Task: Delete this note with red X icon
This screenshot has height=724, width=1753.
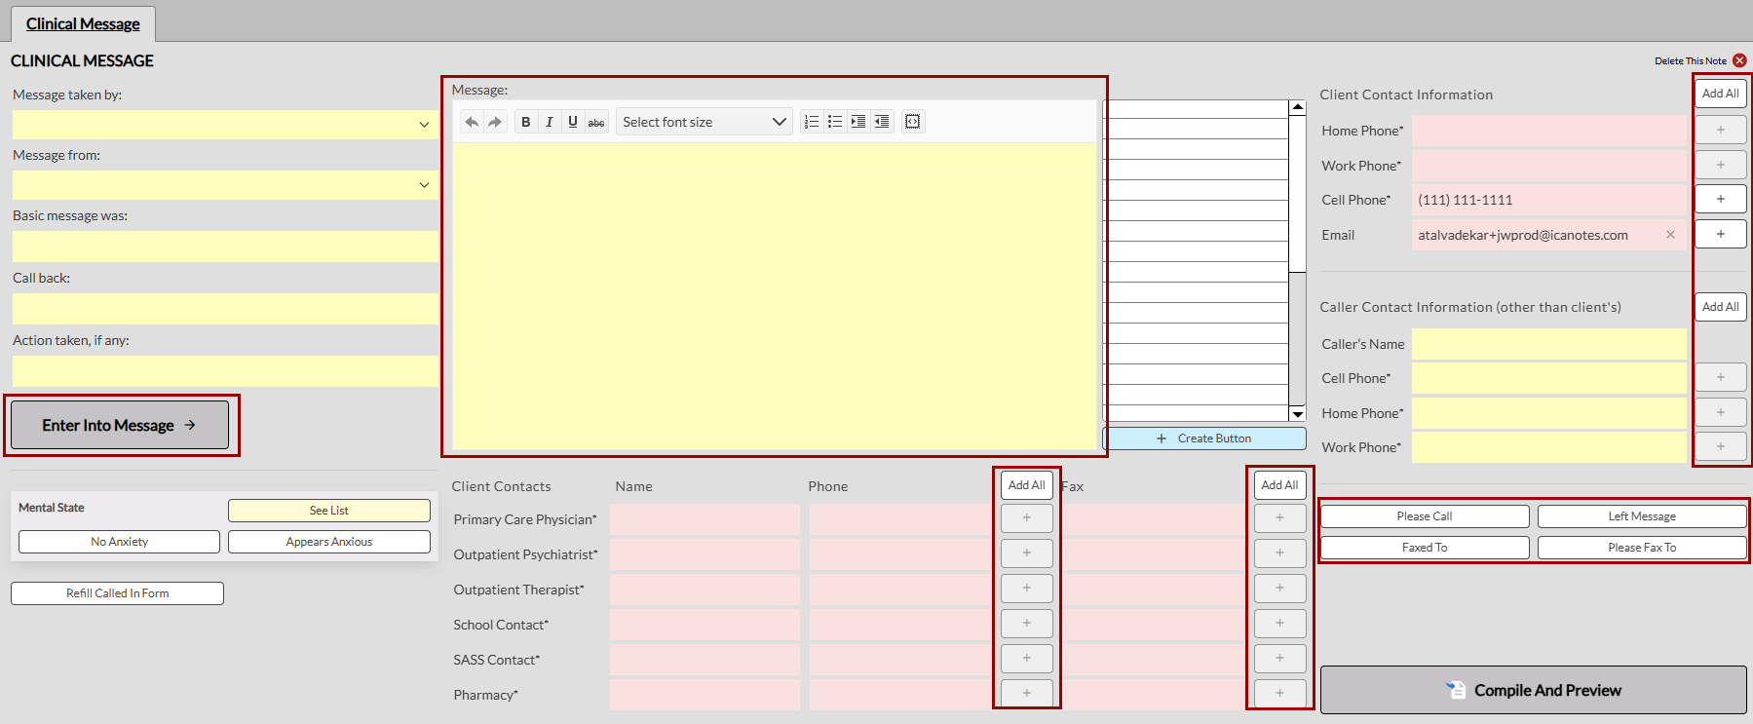Action: 1739,60
